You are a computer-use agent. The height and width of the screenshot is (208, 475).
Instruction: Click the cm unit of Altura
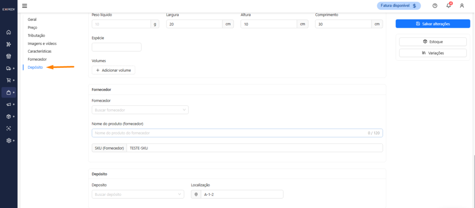[x=302, y=24]
